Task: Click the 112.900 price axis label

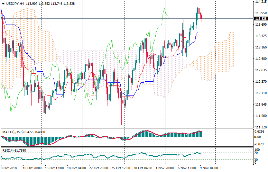Action: pos(260,59)
